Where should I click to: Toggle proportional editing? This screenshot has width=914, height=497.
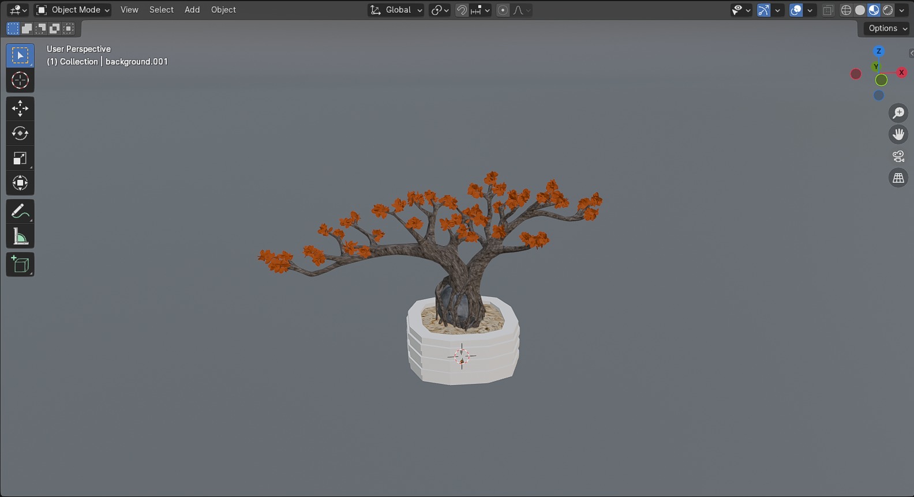pos(503,10)
